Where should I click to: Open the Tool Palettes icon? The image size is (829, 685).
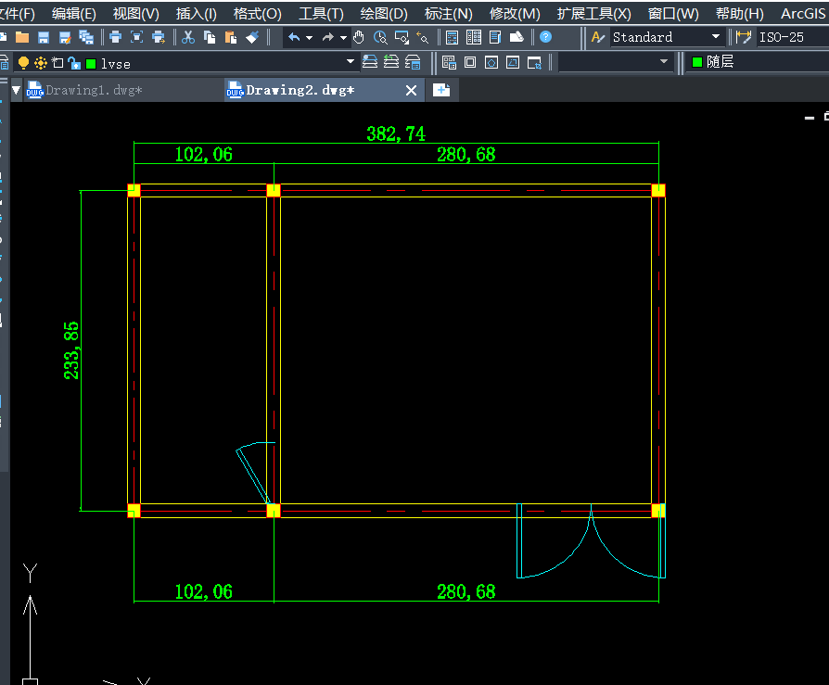pos(495,37)
